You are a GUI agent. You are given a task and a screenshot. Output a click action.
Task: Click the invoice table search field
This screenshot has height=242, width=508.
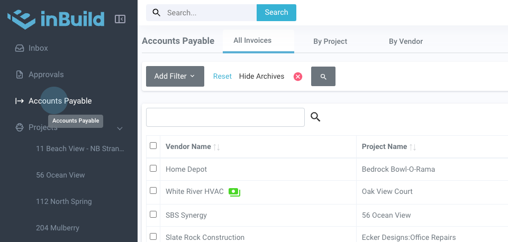(225, 117)
